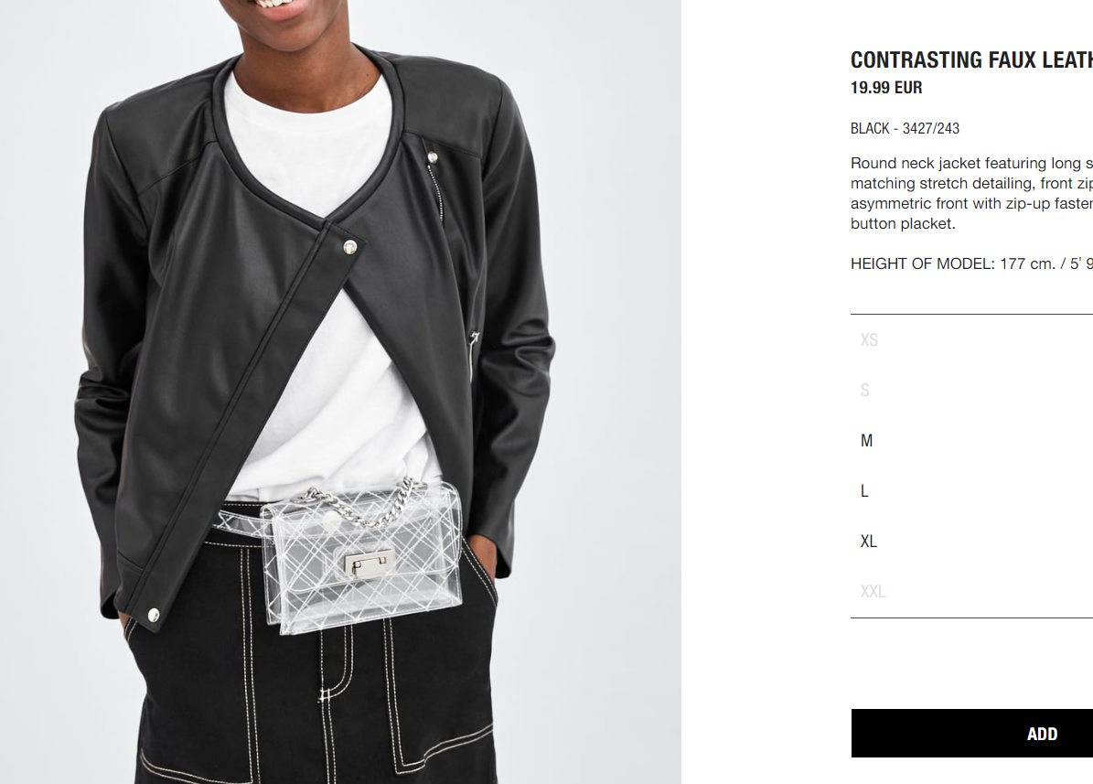Image resolution: width=1093 pixels, height=784 pixels.
Task: Click the Round neck jacket description text
Action: [971, 193]
